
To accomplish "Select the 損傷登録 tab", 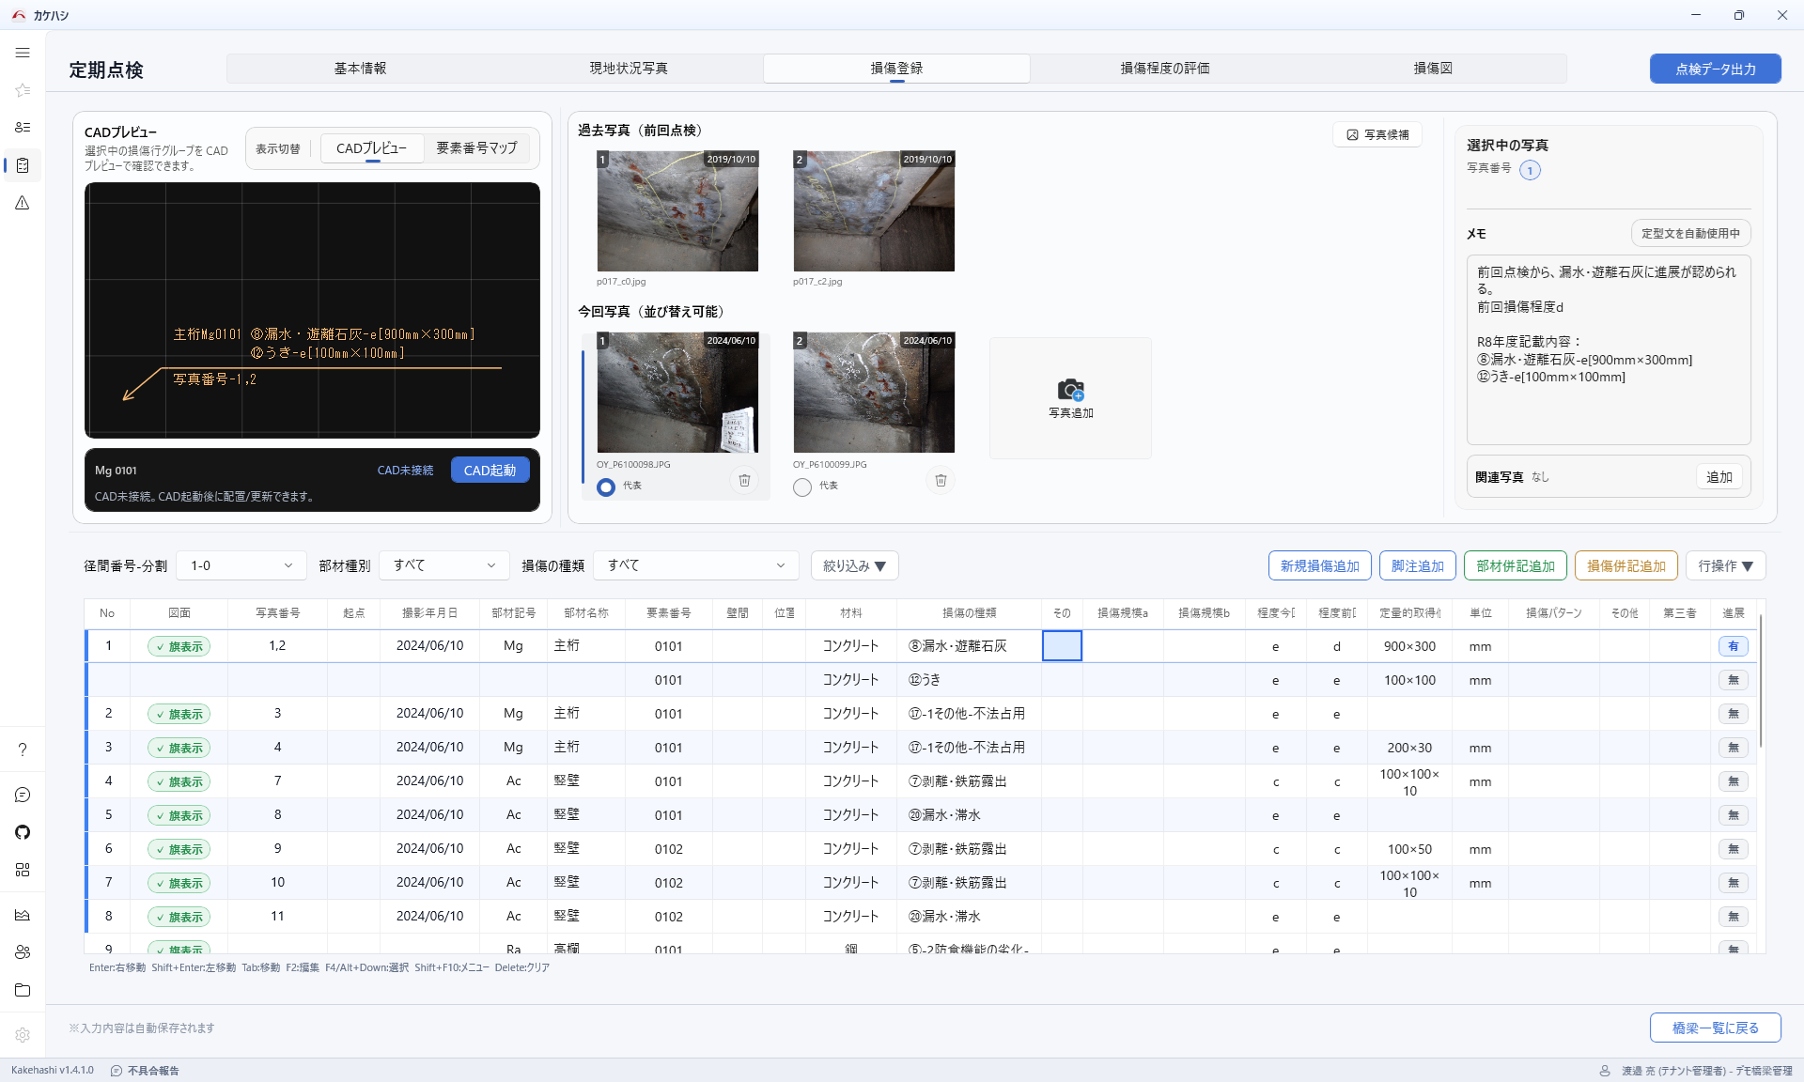I will pos(896,69).
